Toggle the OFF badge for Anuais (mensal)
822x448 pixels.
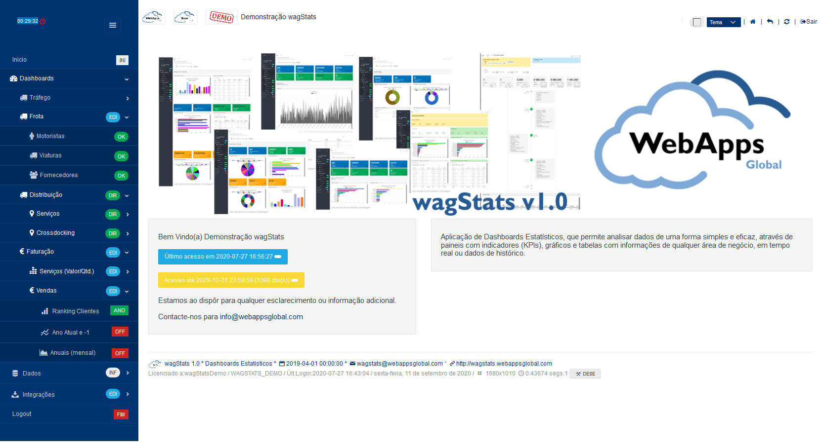point(120,353)
